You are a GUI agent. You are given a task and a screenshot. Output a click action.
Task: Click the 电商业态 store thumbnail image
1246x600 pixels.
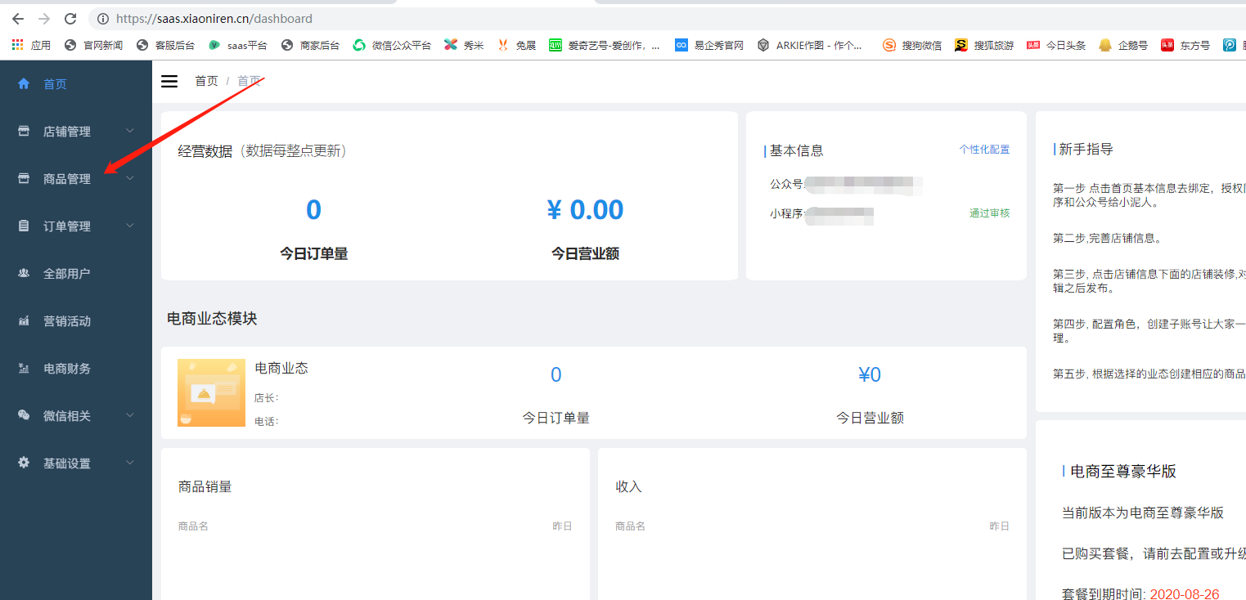tap(211, 392)
